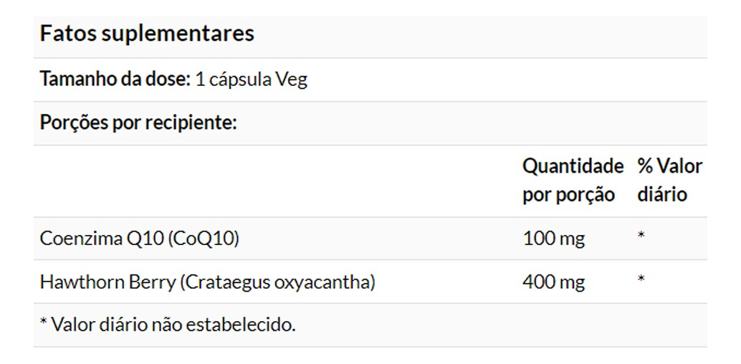Click the leading asterisk of the footnote

(44, 322)
